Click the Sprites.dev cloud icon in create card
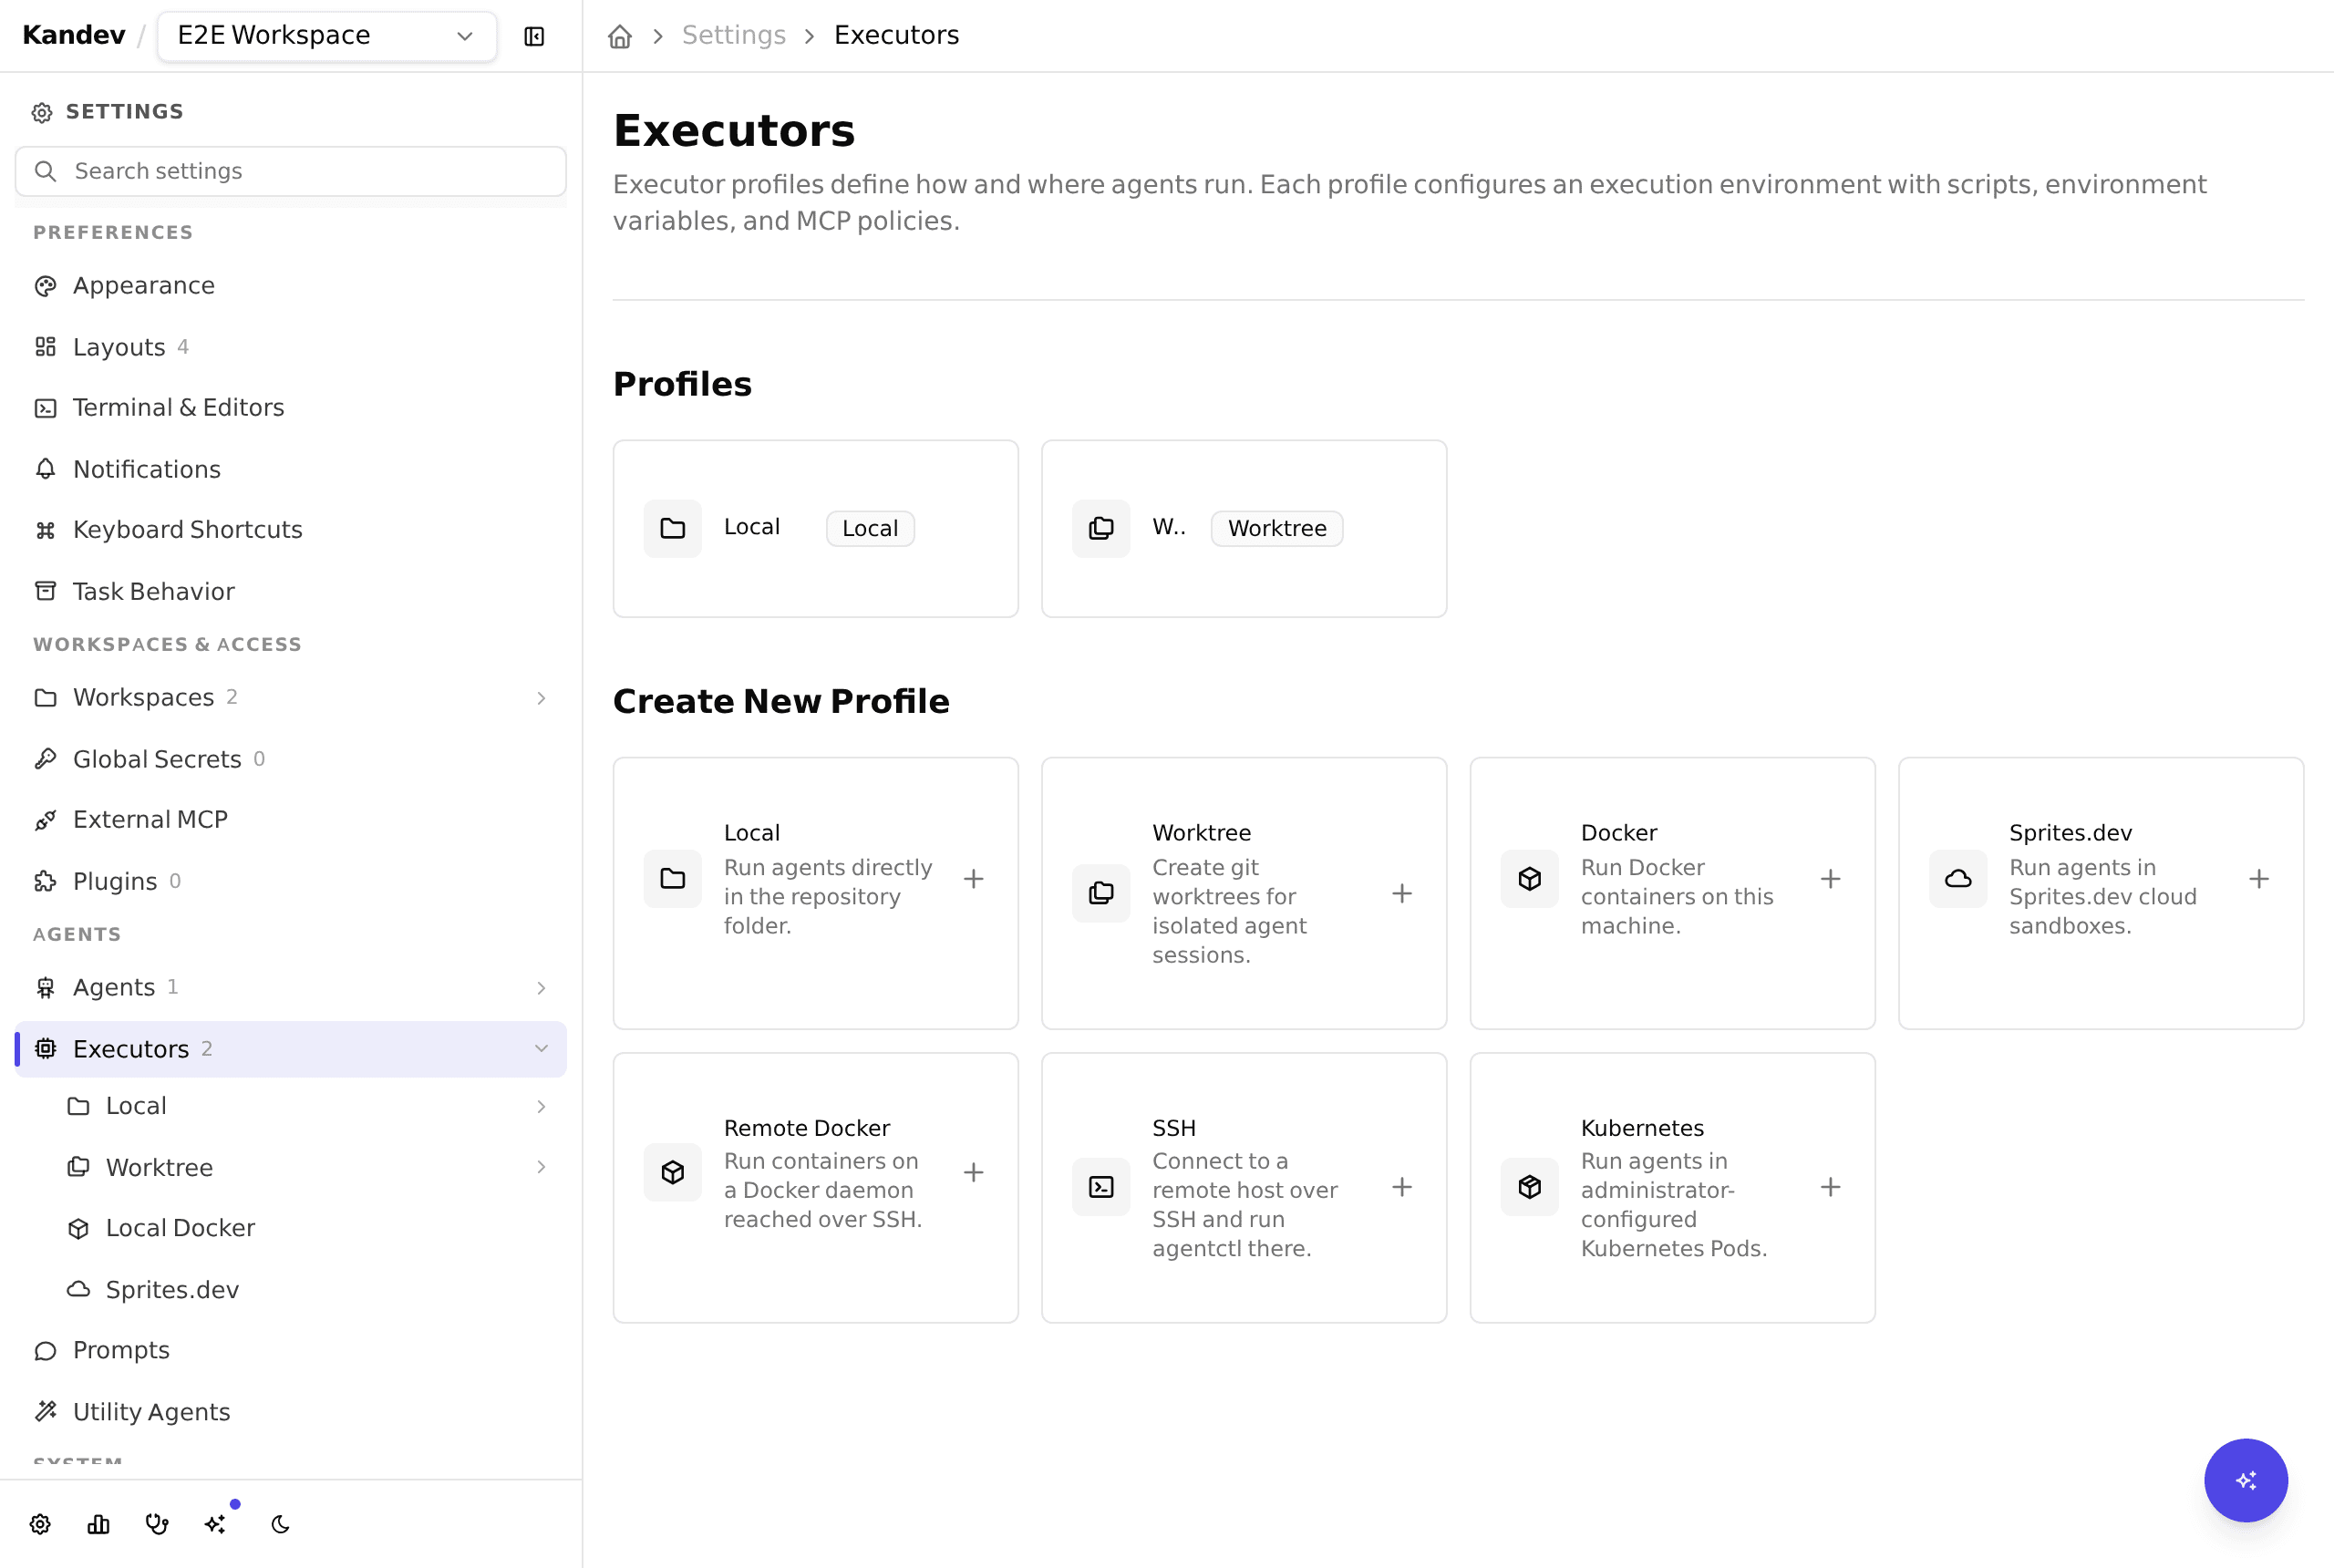 1958,879
